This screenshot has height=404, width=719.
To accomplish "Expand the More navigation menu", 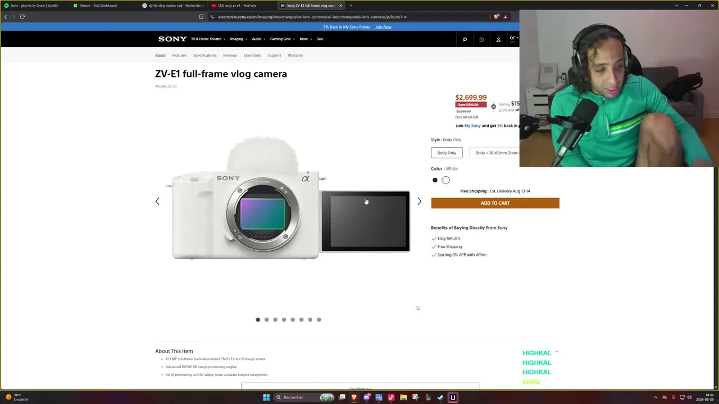I will (x=306, y=39).
